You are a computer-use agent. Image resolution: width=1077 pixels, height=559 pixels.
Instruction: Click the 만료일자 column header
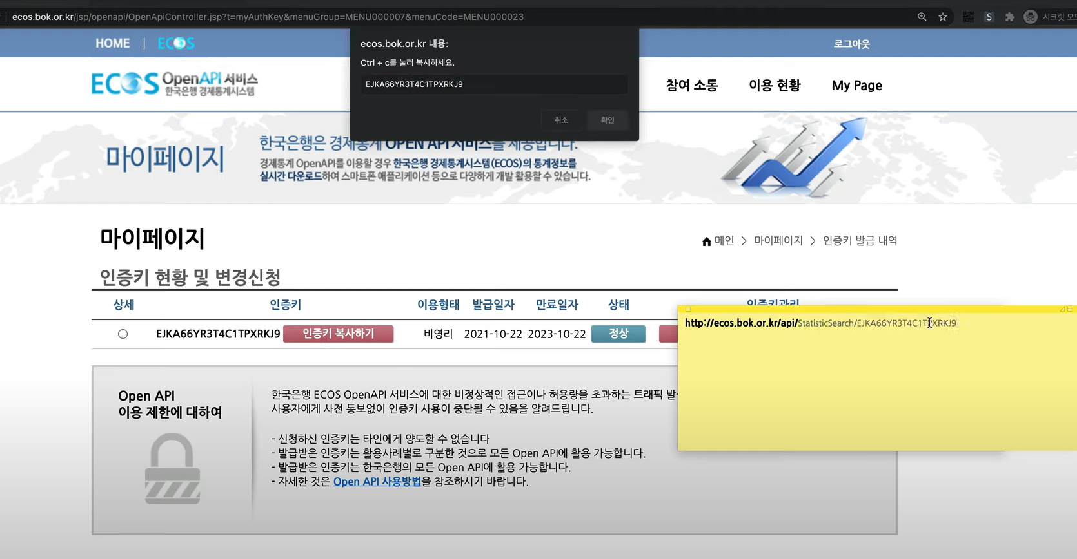click(x=557, y=305)
